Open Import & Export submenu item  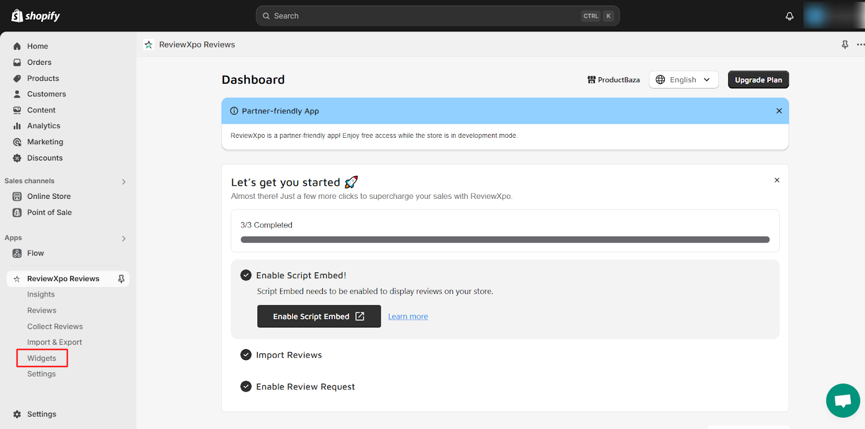[55, 343]
